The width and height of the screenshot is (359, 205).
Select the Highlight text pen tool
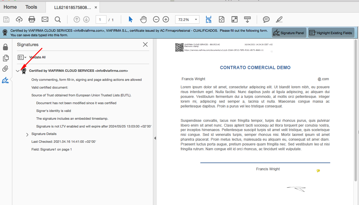(279, 19)
